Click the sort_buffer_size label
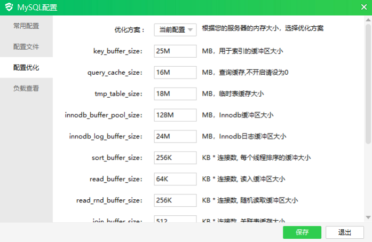372x242 pixels. point(117,158)
